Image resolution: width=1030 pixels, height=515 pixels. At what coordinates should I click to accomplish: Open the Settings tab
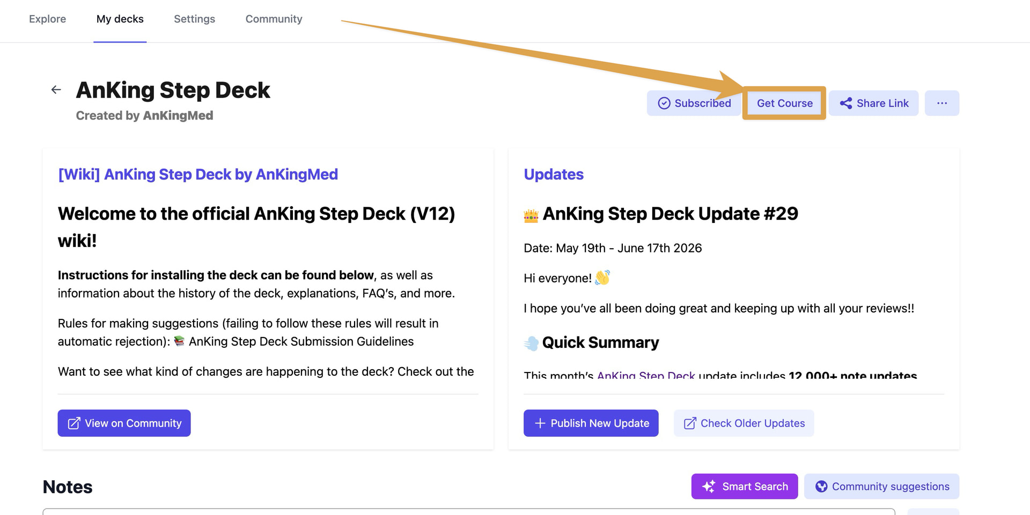pos(194,19)
